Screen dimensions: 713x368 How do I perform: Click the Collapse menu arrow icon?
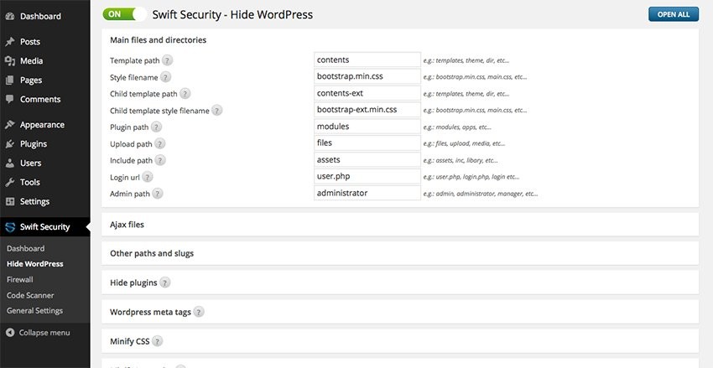(10, 333)
